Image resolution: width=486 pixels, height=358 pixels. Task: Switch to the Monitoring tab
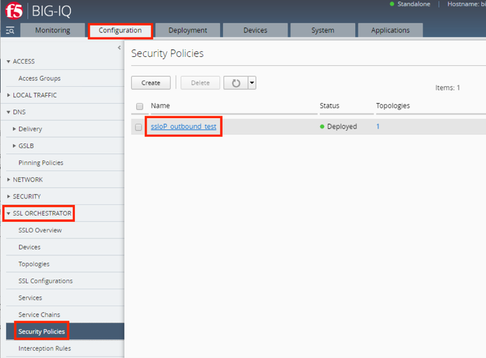pos(52,30)
